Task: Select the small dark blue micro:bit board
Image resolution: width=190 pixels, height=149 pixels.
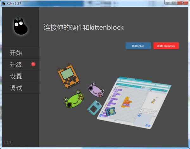Action: (110, 112)
